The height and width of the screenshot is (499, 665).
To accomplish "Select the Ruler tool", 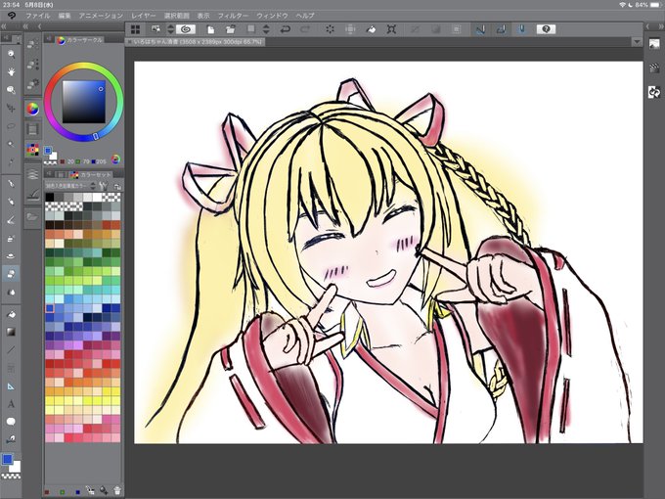I will [11, 386].
